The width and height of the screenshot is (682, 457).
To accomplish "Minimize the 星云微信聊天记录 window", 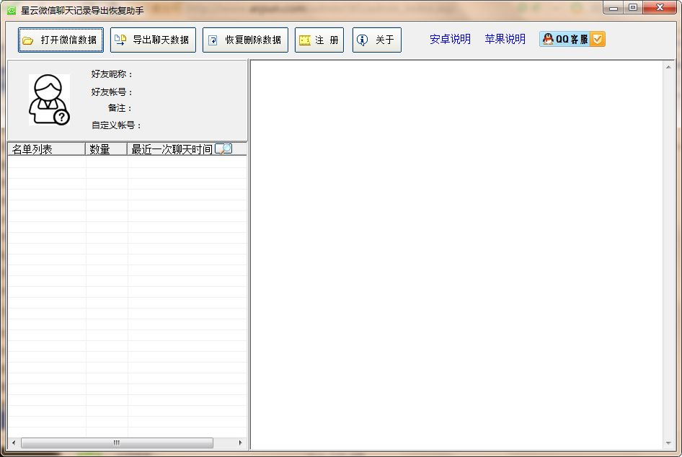I will click(614, 8).
